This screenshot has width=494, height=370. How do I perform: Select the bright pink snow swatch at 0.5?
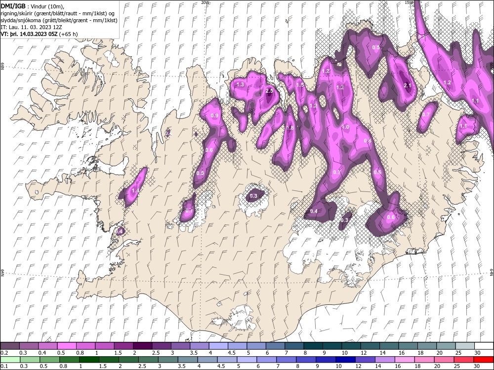(x=67, y=346)
